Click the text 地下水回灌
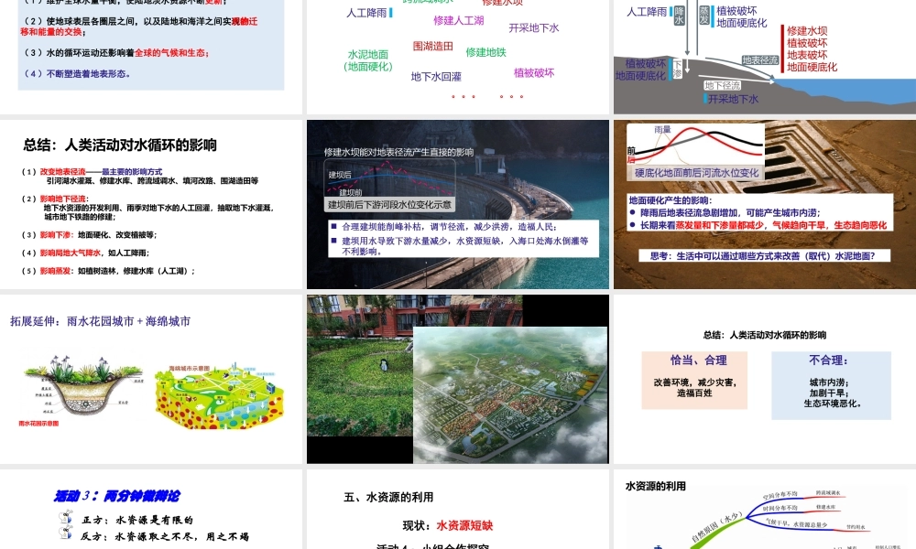This screenshot has height=549, width=916. pos(436,77)
